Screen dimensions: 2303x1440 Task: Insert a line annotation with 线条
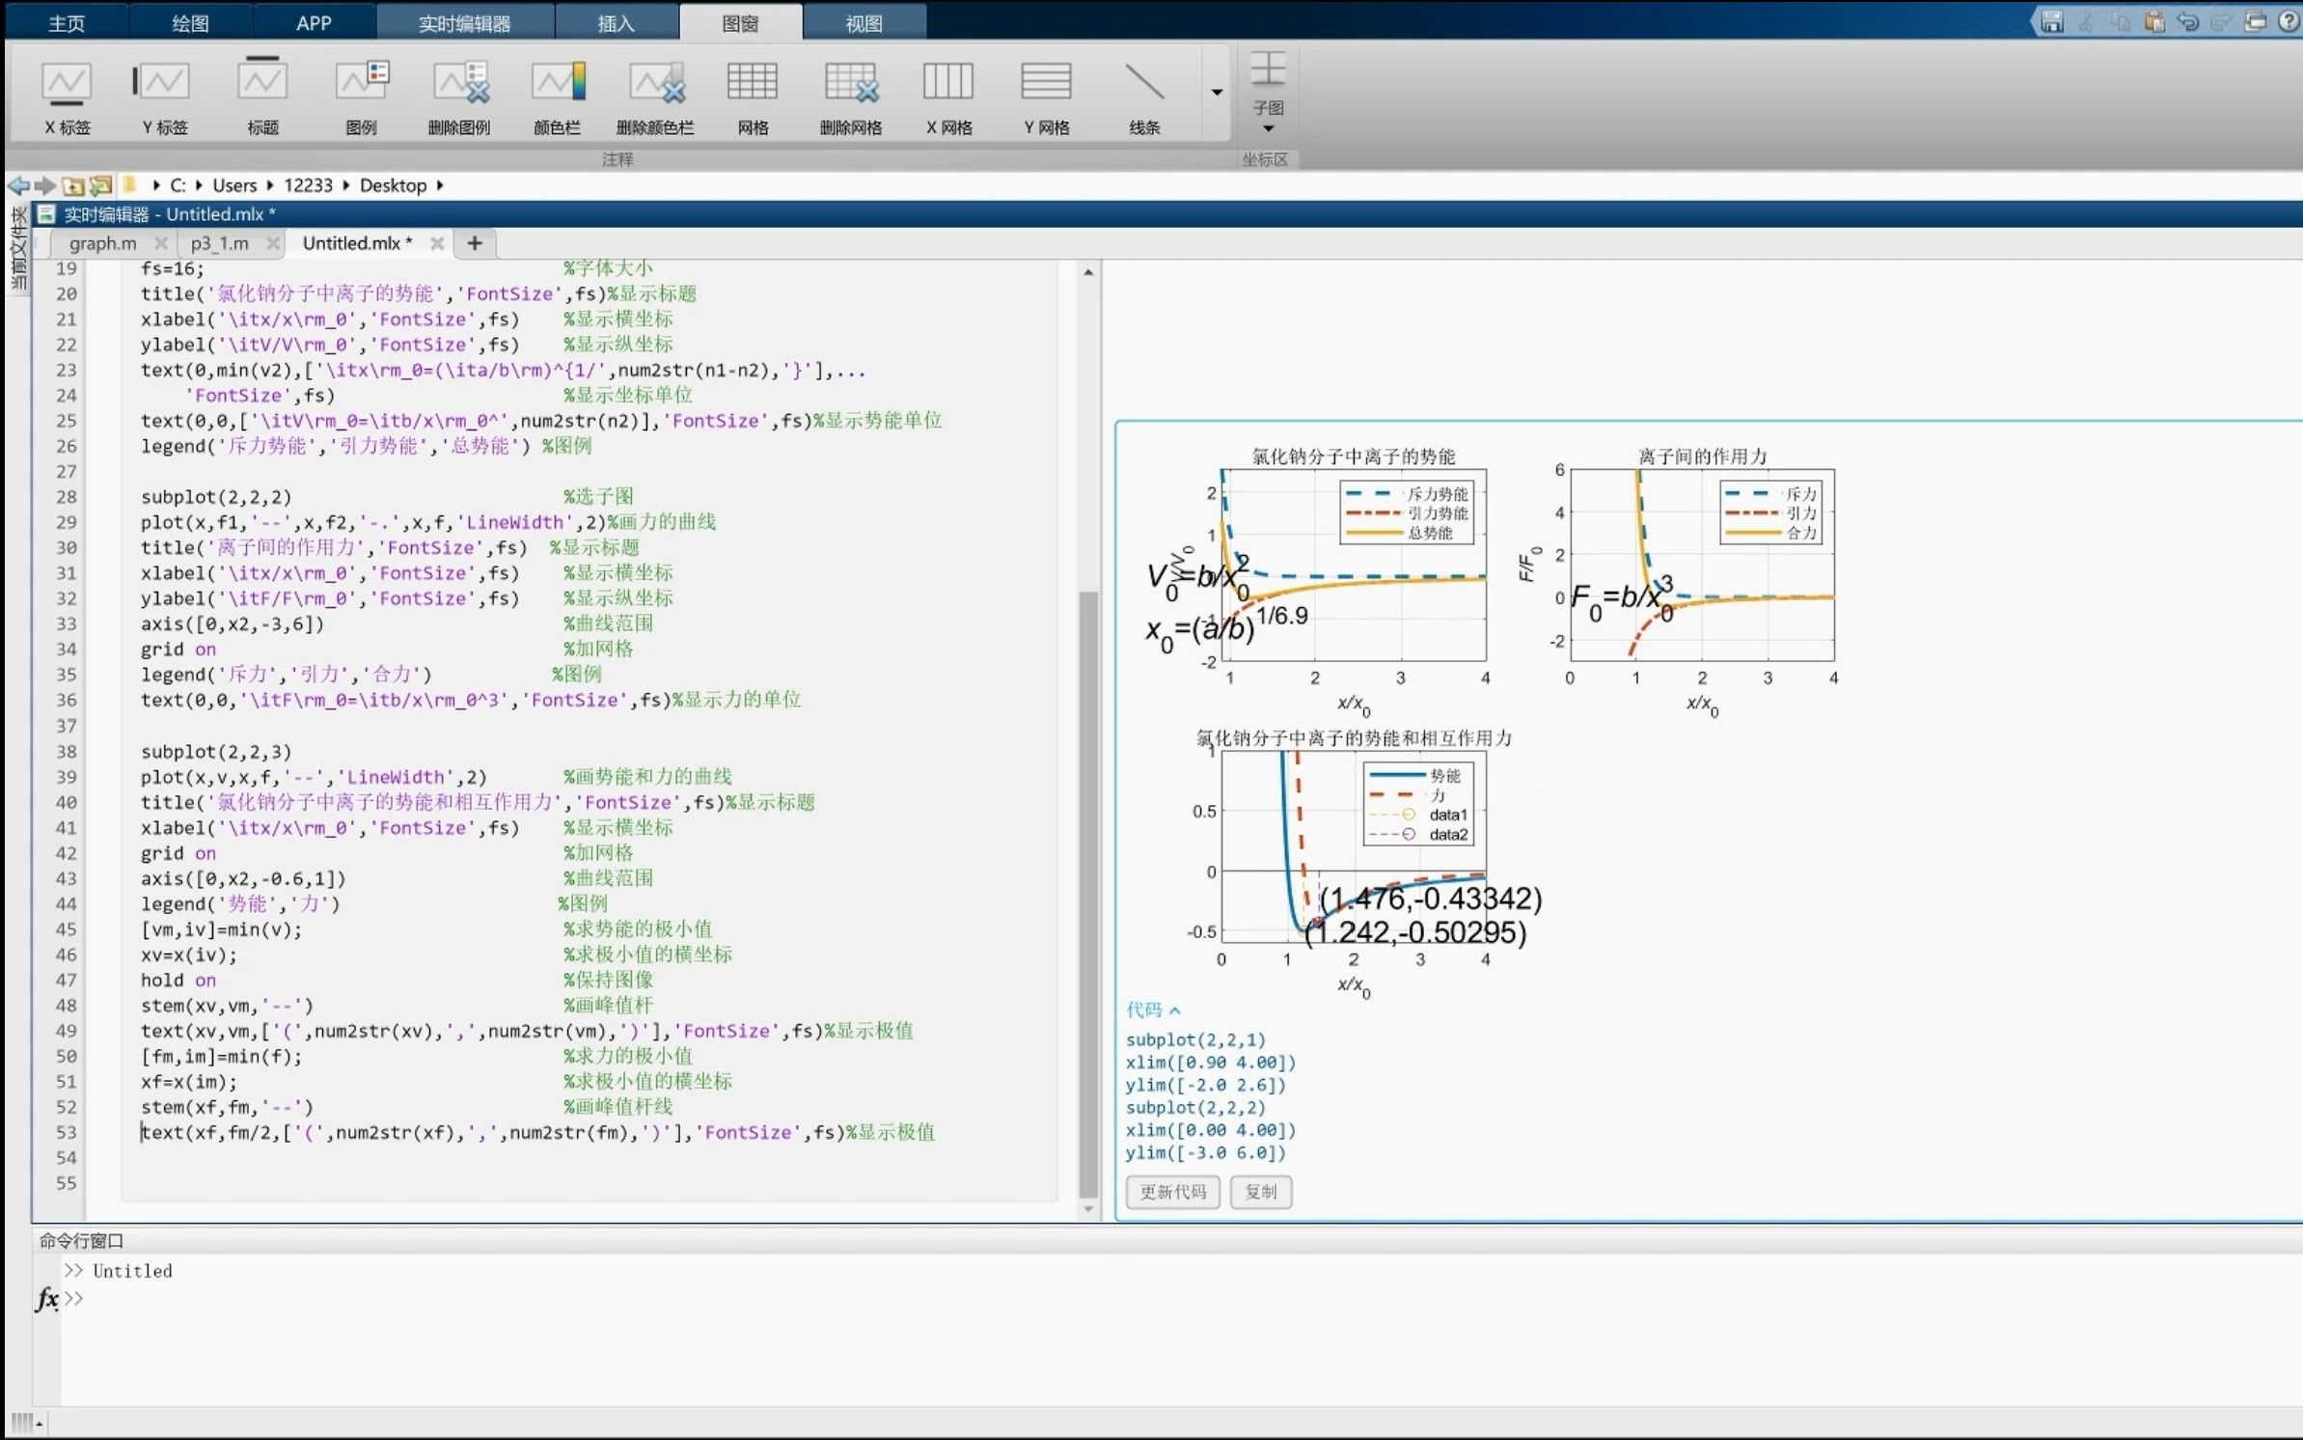1144,97
